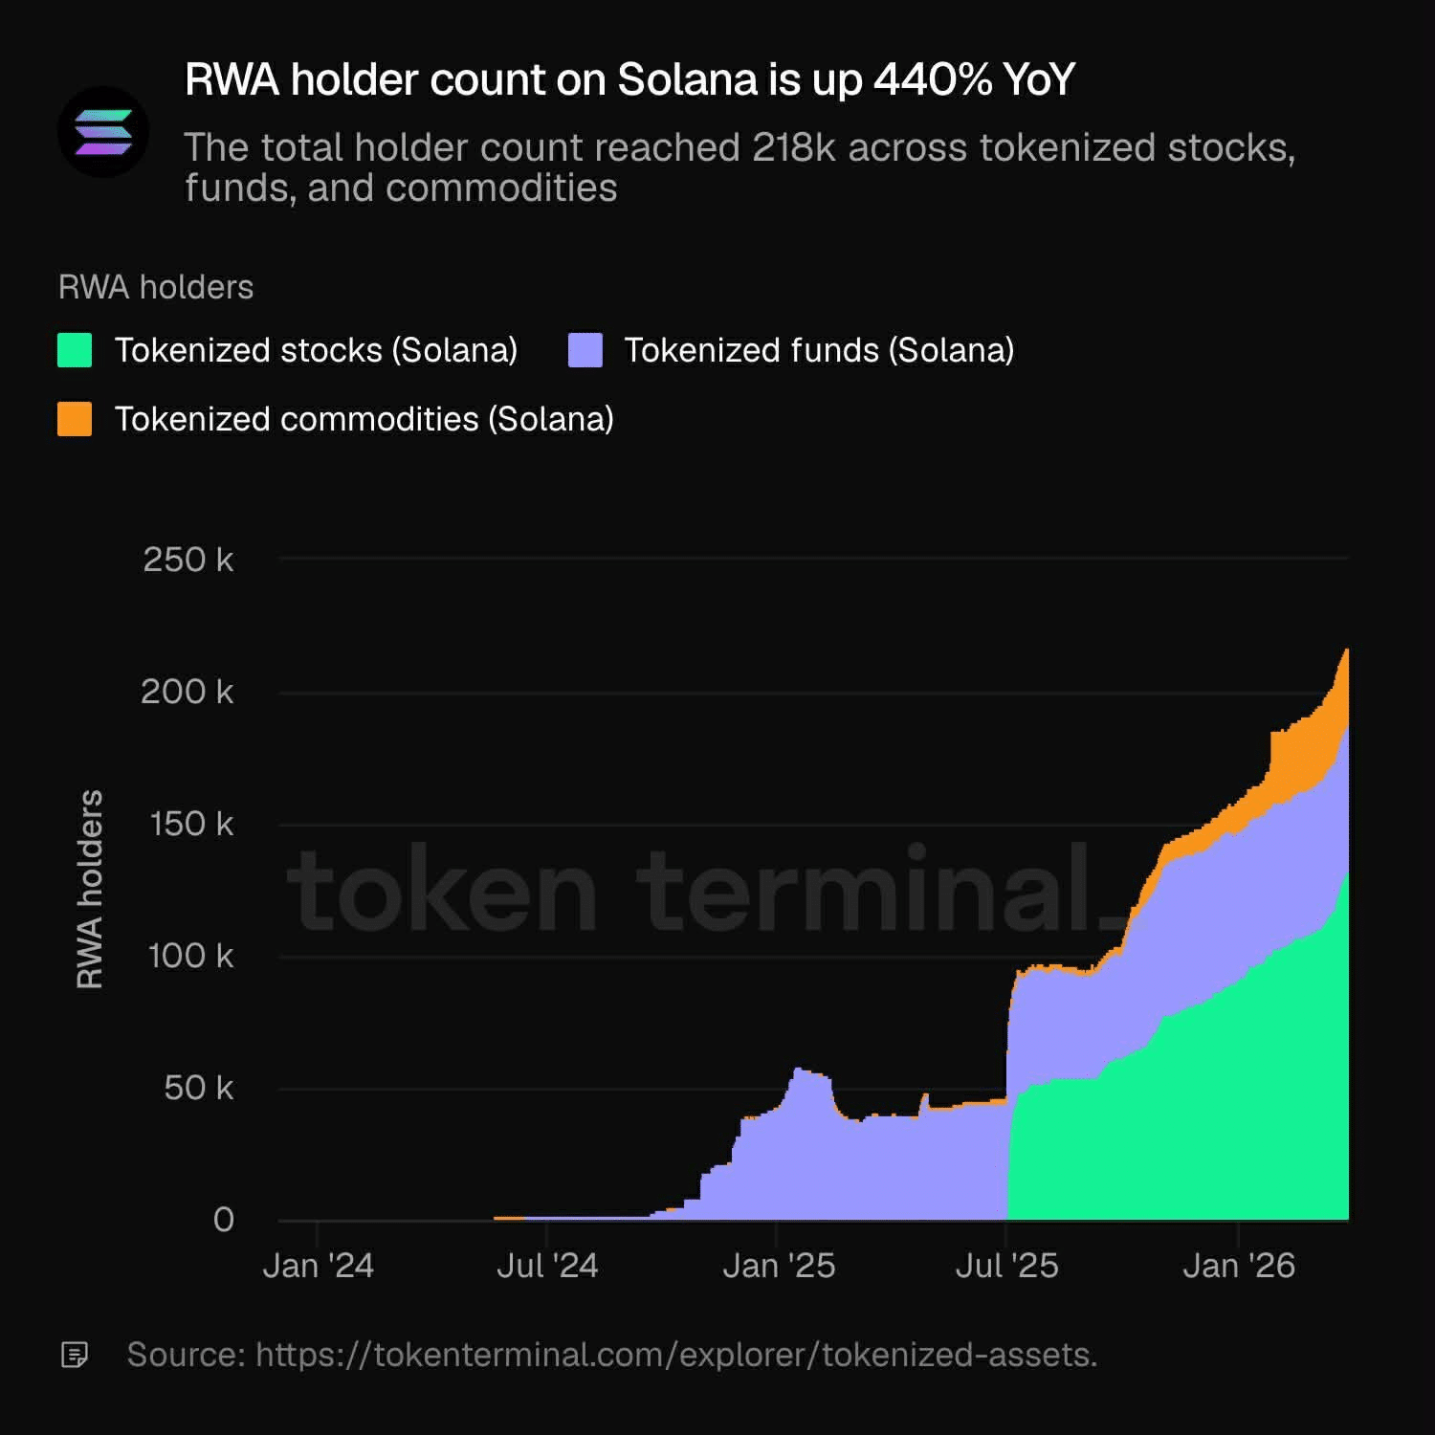The height and width of the screenshot is (1435, 1435).
Task: Click the source note icon
Action: click(75, 1355)
